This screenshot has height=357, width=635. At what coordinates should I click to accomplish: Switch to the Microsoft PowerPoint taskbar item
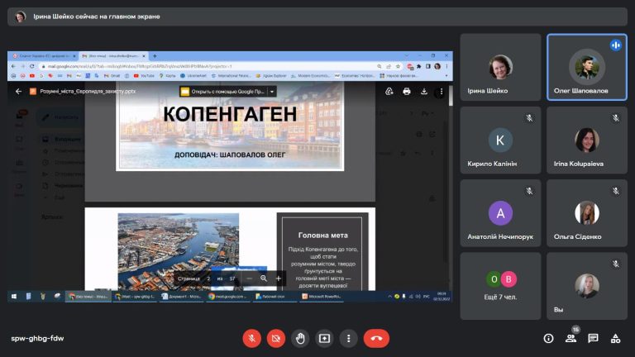point(322,297)
